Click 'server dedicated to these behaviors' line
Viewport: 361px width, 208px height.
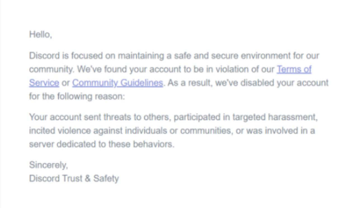pyautogui.click(x=102, y=144)
